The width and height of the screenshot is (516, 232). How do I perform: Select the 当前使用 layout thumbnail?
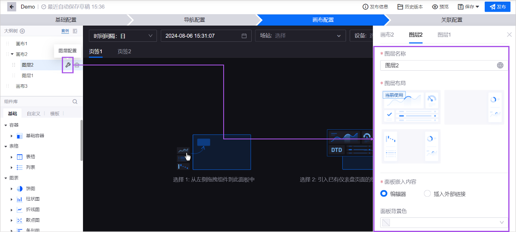(411, 107)
